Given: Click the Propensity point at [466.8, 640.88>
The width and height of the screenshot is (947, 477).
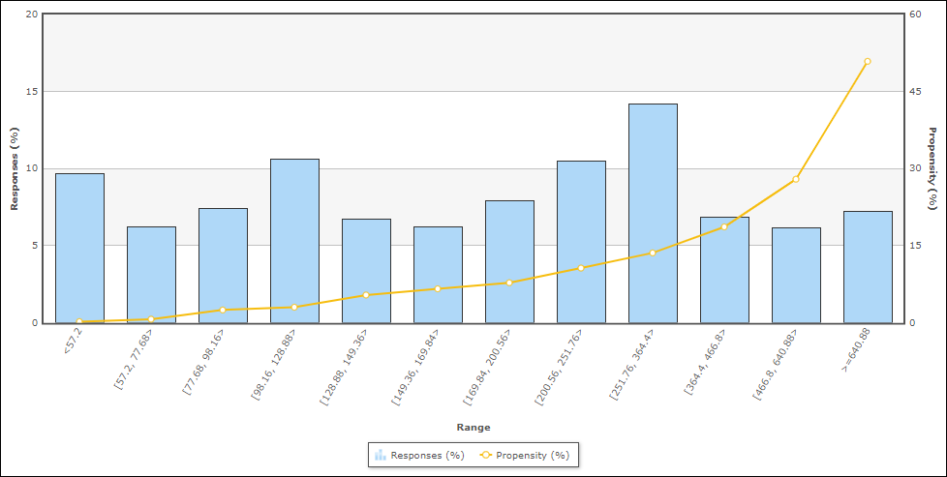Looking at the screenshot, I should tap(796, 179).
